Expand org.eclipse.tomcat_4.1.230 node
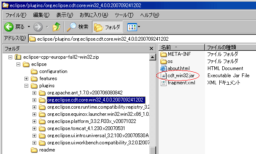256x154 pixels. (x=34, y=129)
